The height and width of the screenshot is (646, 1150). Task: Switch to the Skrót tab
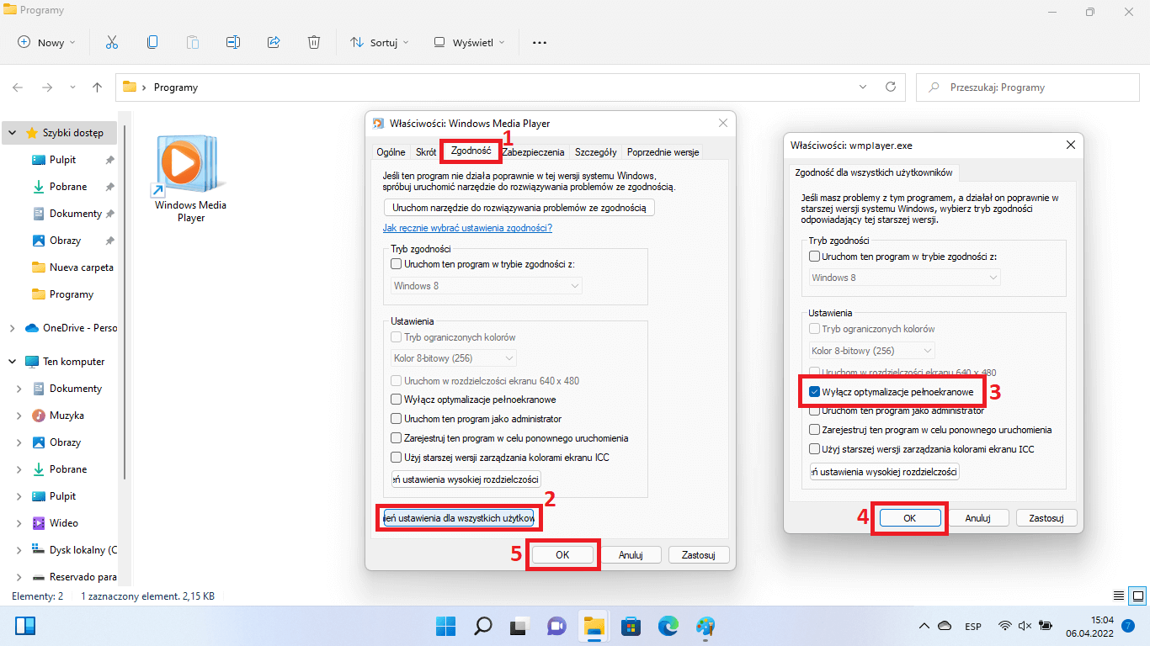tap(426, 152)
